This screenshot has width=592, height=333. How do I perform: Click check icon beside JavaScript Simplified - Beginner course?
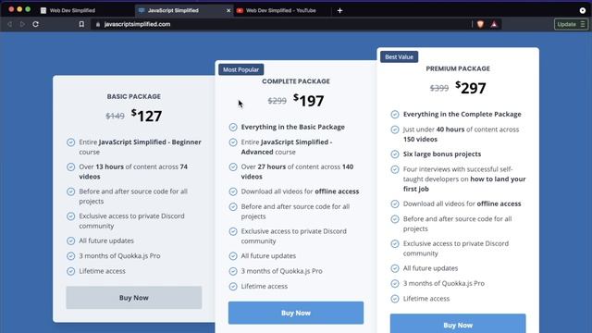70,142
